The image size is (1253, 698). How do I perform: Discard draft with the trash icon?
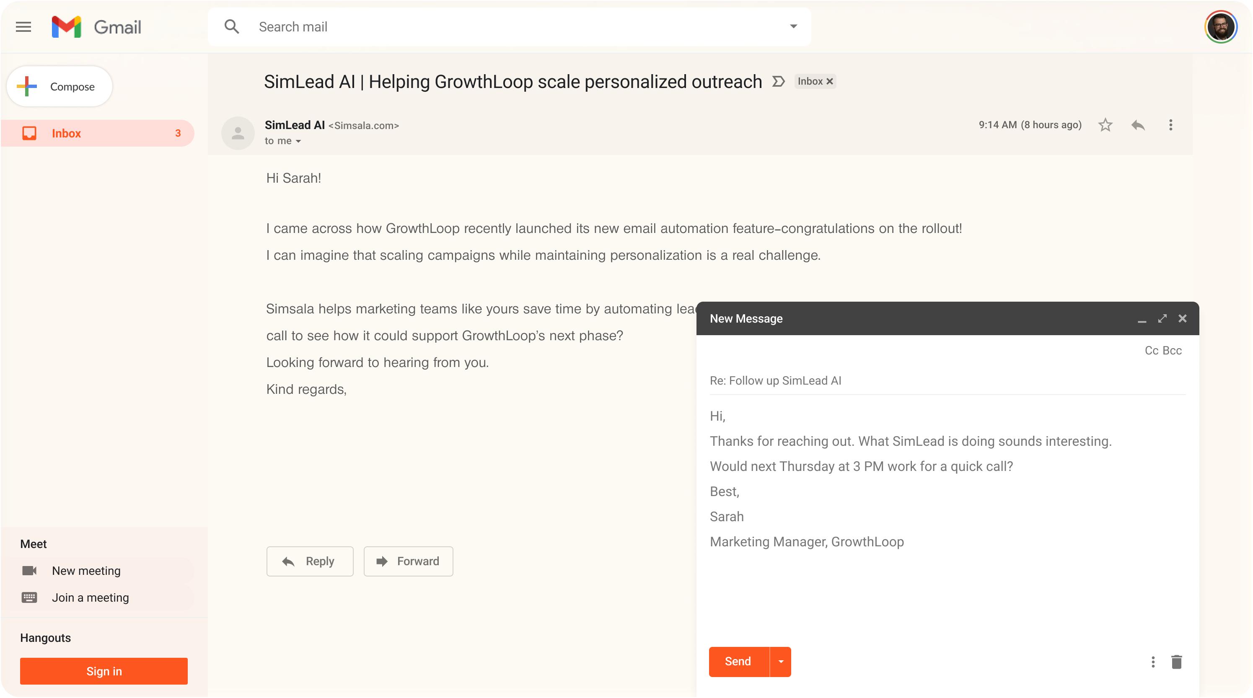click(1176, 662)
